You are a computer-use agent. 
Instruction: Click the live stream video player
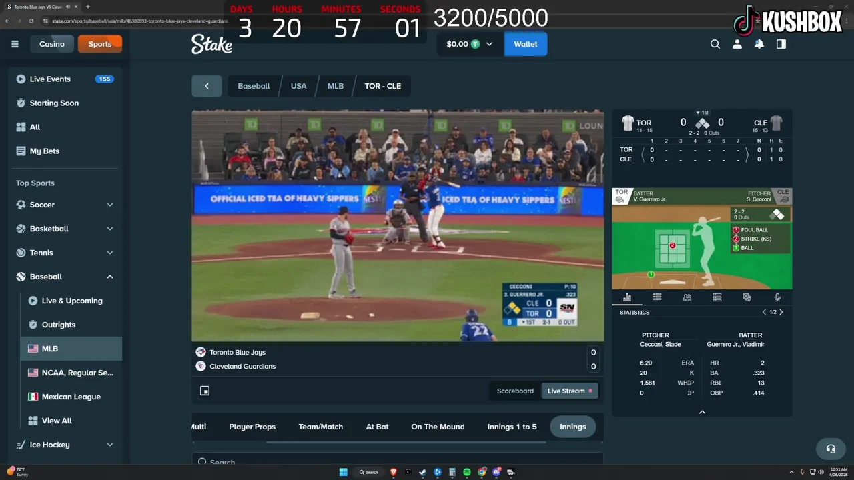tap(398, 225)
